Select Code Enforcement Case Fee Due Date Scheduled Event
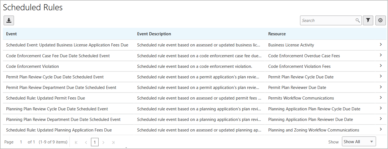This screenshot has height=149, width=388. coord(58,56)
